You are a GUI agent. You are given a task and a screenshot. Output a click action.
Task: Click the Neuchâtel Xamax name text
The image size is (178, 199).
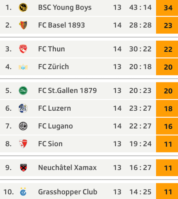click(x=67, y=168)
